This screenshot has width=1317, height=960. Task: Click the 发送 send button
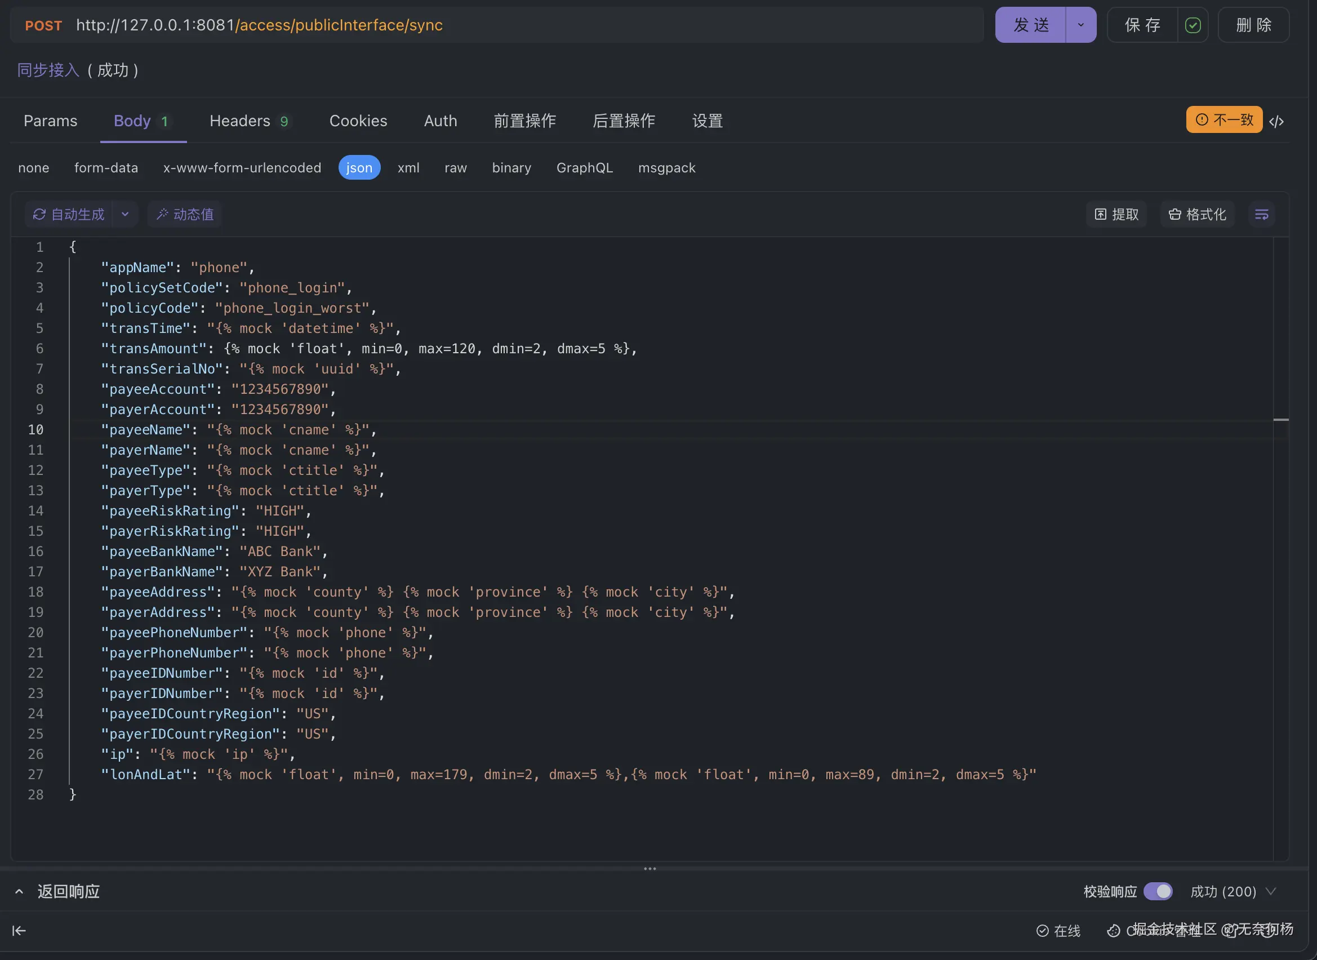tap(1031, 25)
